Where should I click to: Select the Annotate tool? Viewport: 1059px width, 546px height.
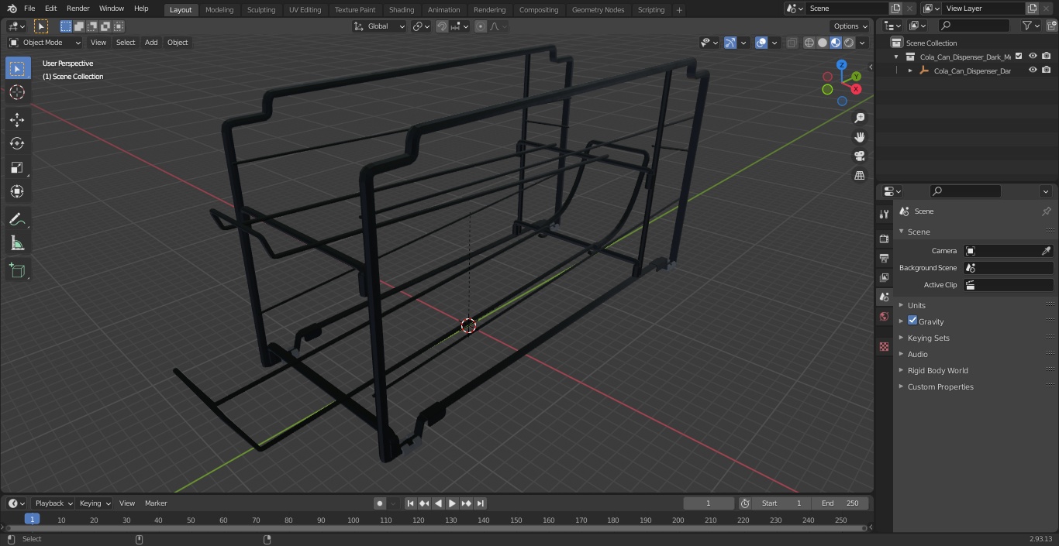point(17,220)
